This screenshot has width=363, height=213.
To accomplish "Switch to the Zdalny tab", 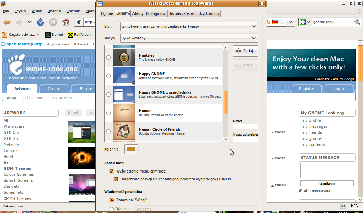I will coord(138,13).
